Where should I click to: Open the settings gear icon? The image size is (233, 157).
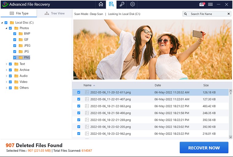pos(132,4)
